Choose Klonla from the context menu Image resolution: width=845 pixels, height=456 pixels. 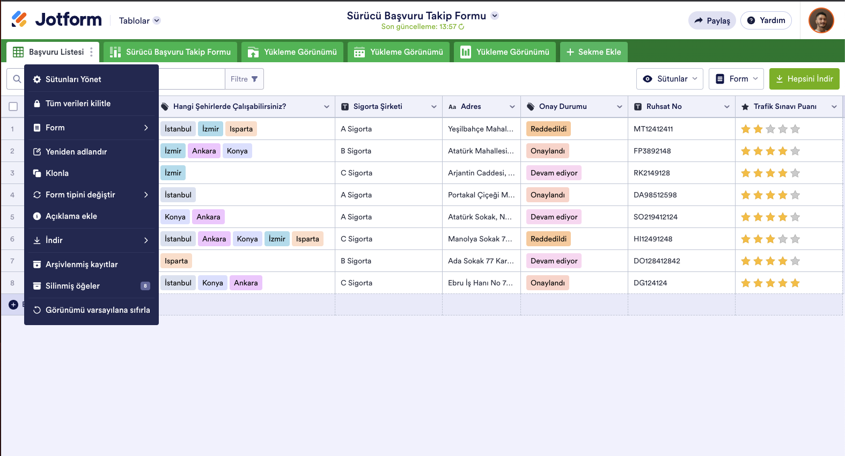[x=57, y=173]
